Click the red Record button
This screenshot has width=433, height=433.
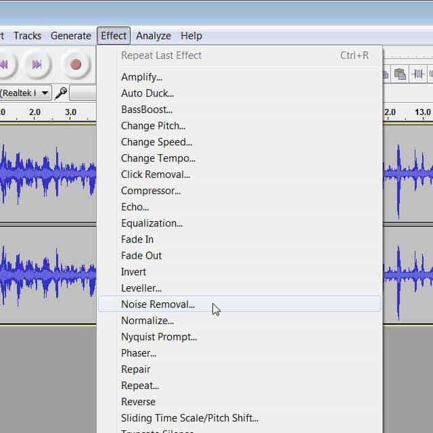[76, 65]
